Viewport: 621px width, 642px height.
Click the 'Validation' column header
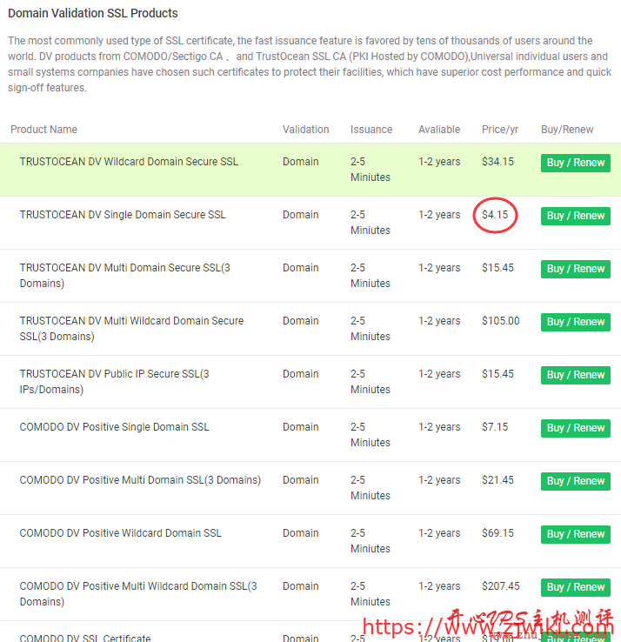pos(305,130)
